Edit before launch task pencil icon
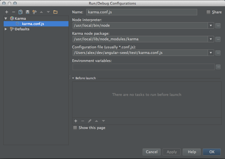This screenshot has height=159, width=225. tap(90, 121)
